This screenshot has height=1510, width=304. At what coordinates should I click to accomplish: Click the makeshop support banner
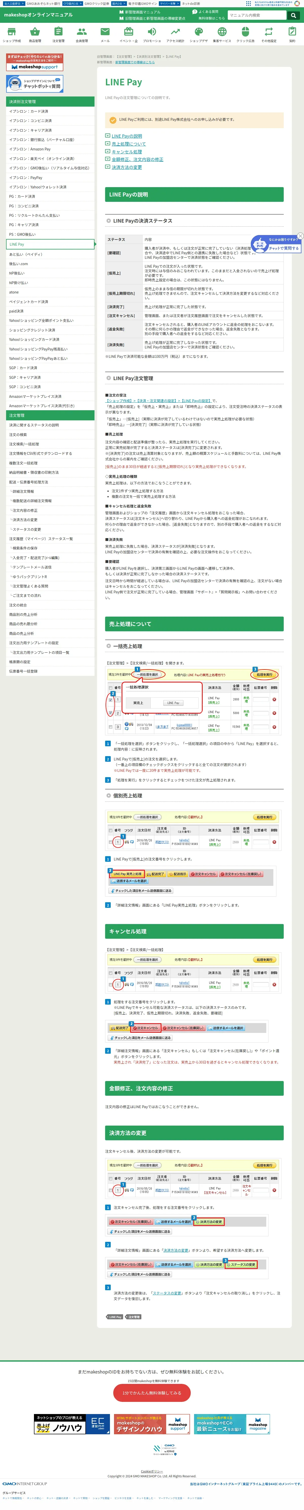click(35, 62)
